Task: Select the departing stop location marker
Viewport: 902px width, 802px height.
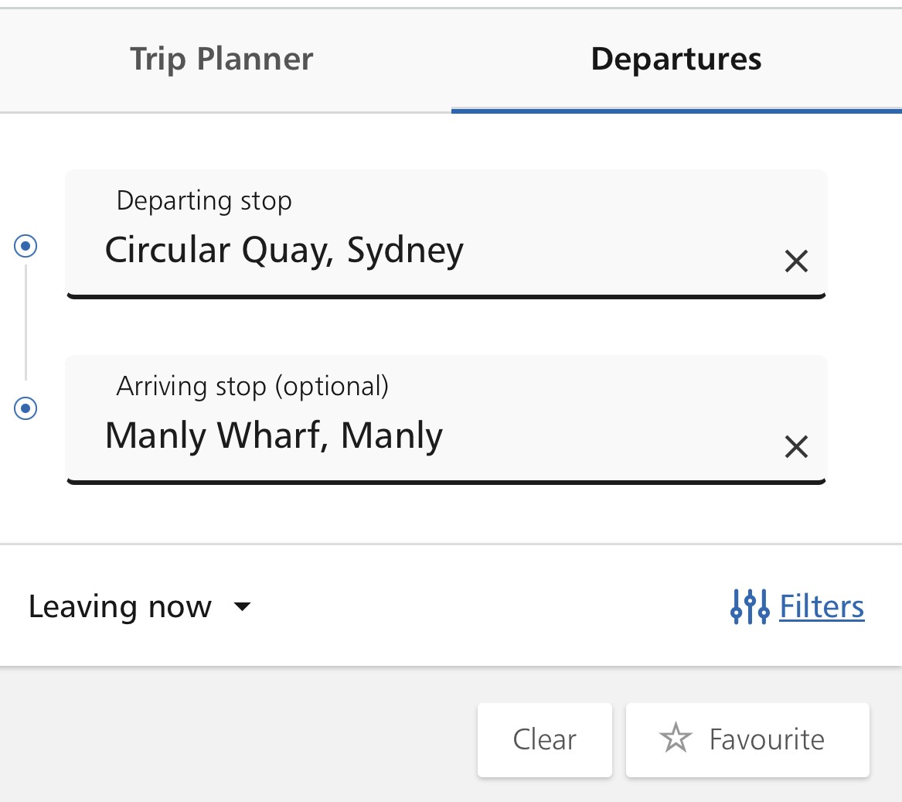Action: coord(26,246)
